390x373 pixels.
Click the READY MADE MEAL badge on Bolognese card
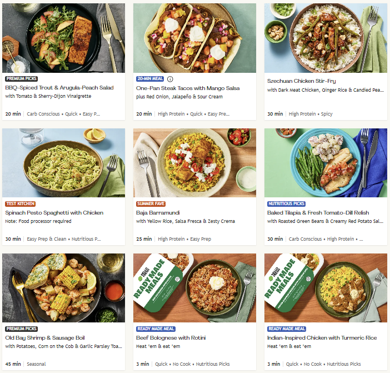coord(156,329)
